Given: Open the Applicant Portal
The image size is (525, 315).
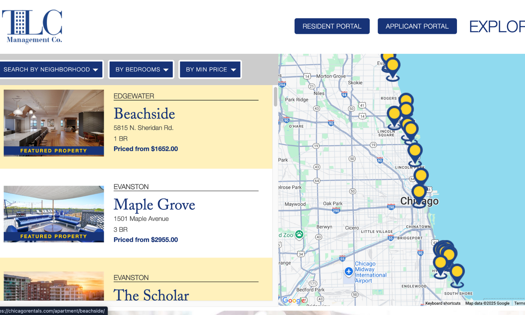Looking at the screenshot, I should click(x=417, y=26).
